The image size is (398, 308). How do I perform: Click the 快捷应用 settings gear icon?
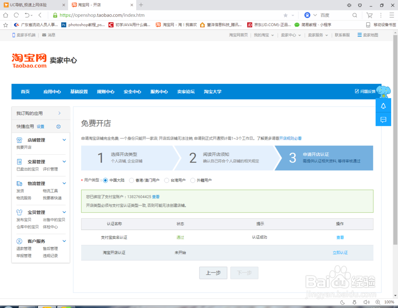click(59, 126)
